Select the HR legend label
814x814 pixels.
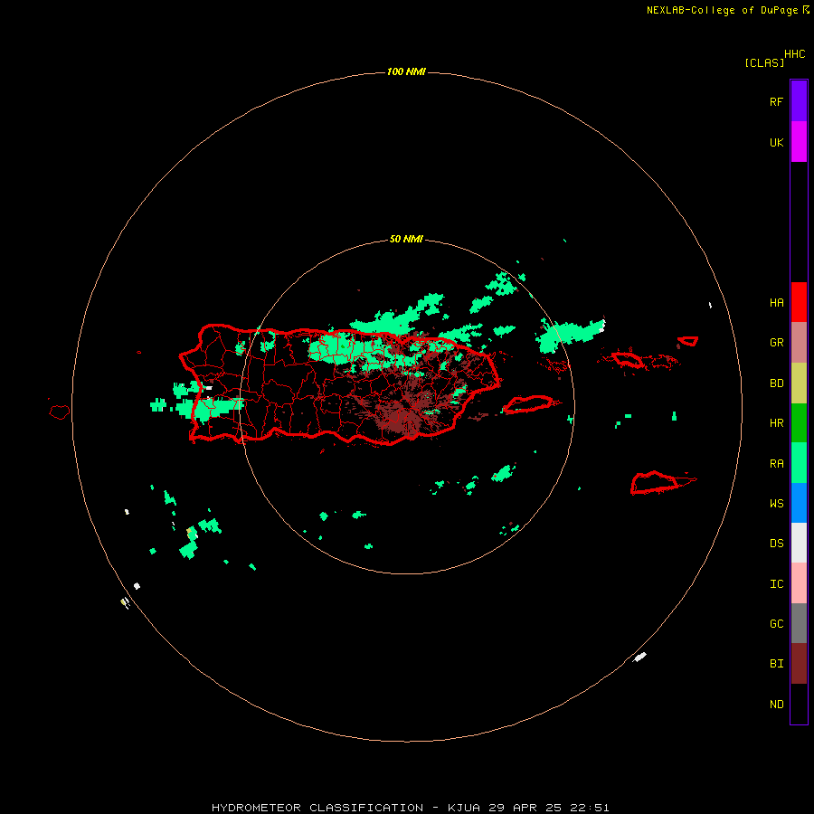pos(776,423)
